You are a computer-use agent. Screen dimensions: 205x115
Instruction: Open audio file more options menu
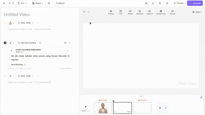point(68,51)
